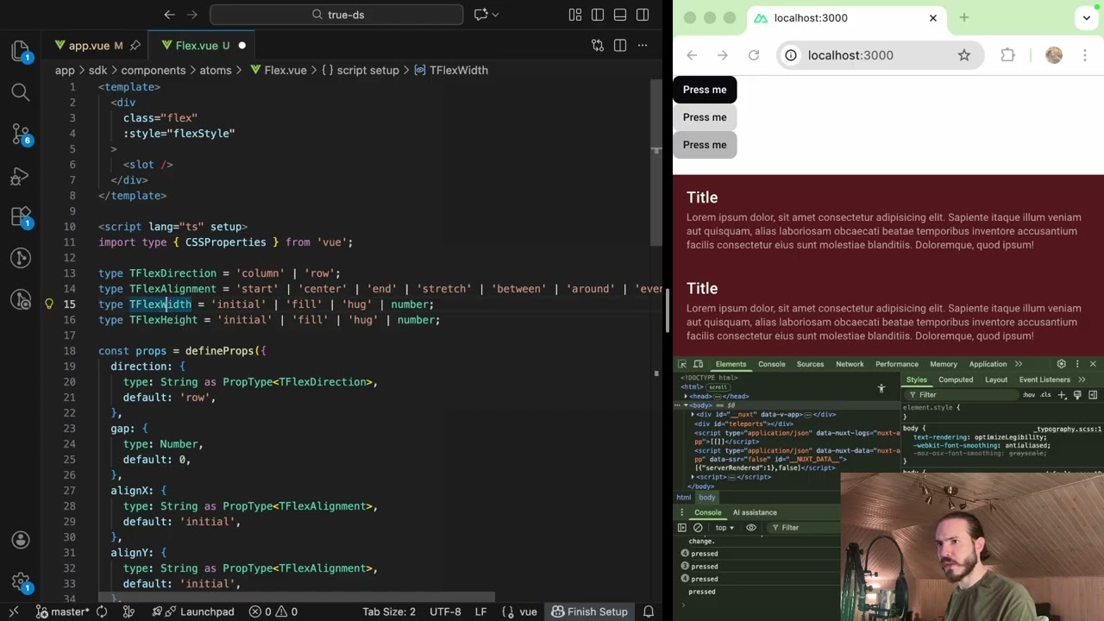
Task: Toggle the .cls element classes panel
Action: (1045, 395)
